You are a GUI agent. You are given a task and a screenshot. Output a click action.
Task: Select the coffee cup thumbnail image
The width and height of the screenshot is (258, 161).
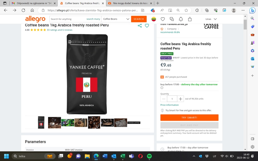tap(55, 123)
